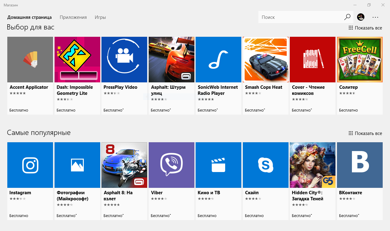Open Asphalt 8: На взлет artwork

tap(124, 165)
